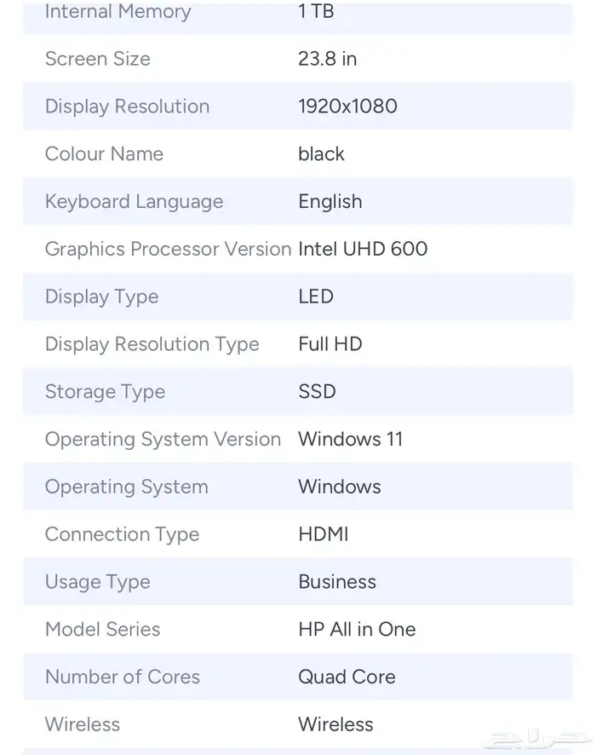The width and height of the screenshot is (596, 755).
Task: Select the HDMI connection value
Action: pyautogui.click(x=323, y=534)
